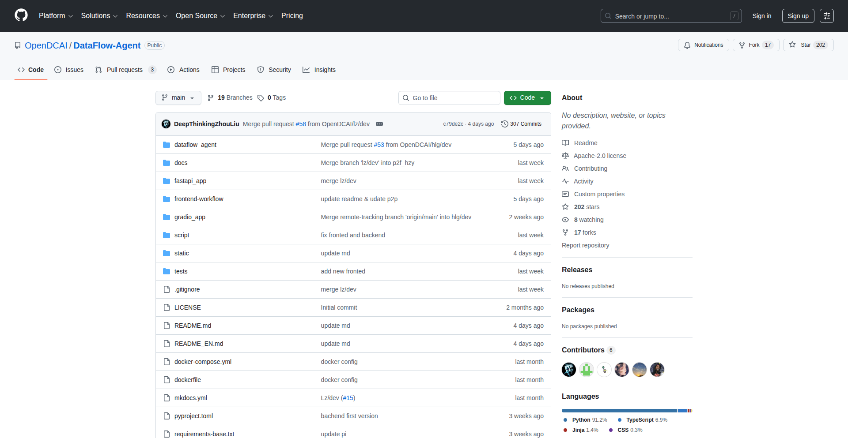Expand the Resources menu
Screen dimensions: 848x438
point(147,16)
